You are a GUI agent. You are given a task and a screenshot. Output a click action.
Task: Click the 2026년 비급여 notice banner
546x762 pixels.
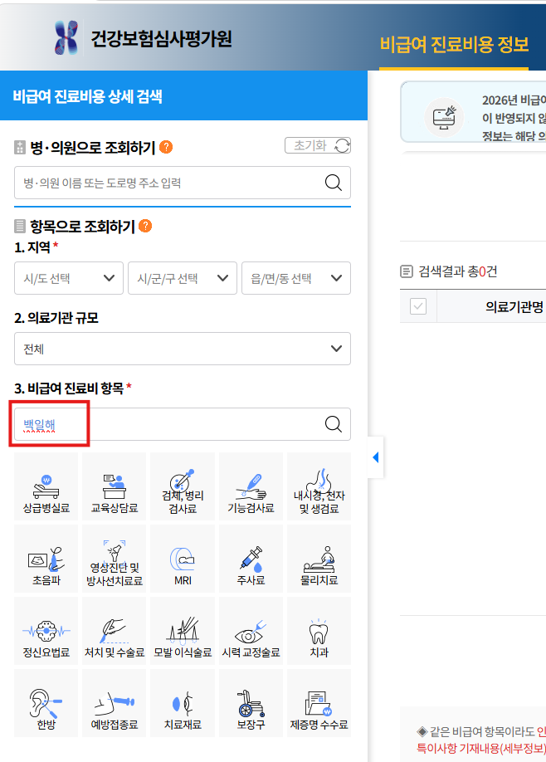tap(473, 113)
